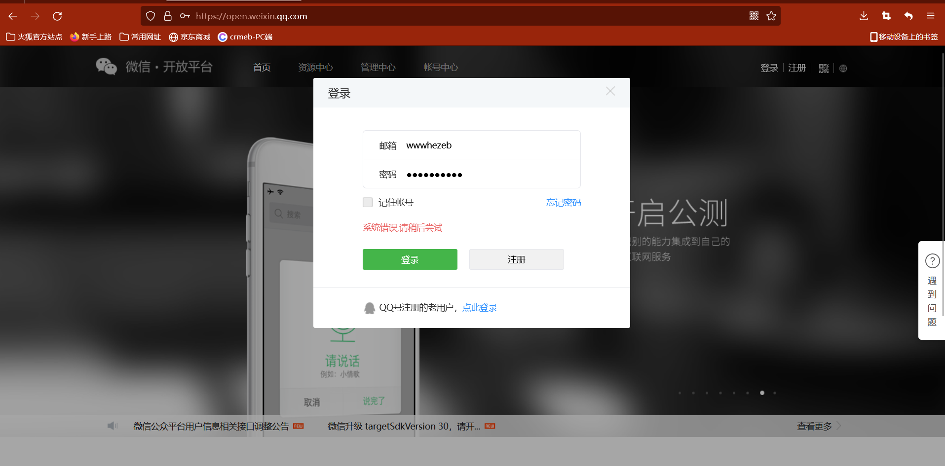Open the 微信升级 targetSdkVersion 30 announcement
The height and width of the screenshot is (466, 945).
404,426
